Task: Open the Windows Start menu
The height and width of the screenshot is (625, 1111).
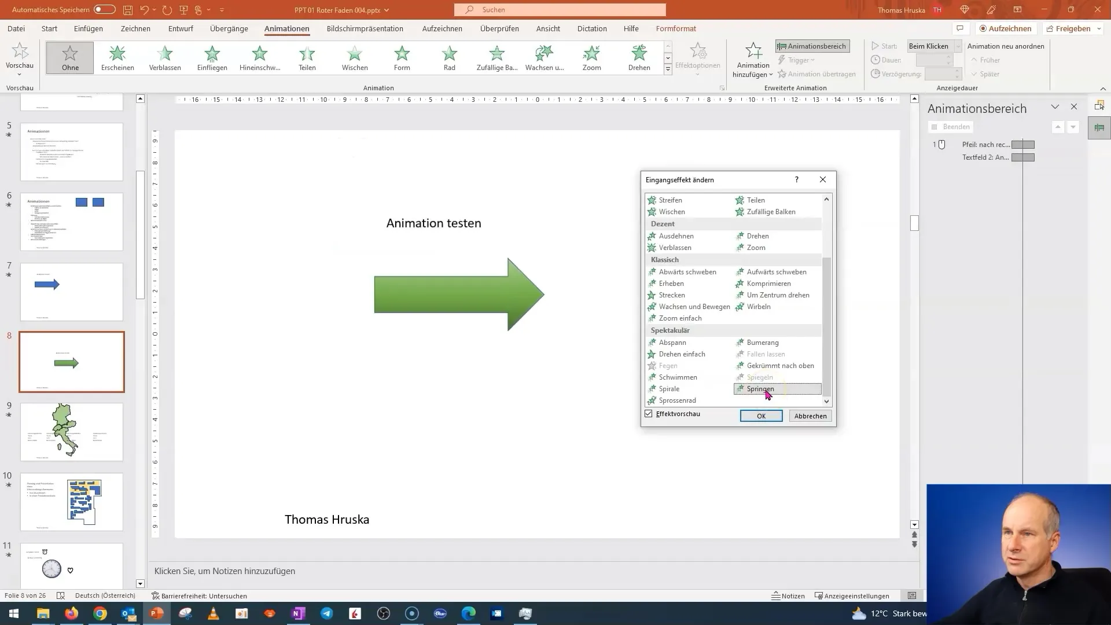Action: point(14,613)
